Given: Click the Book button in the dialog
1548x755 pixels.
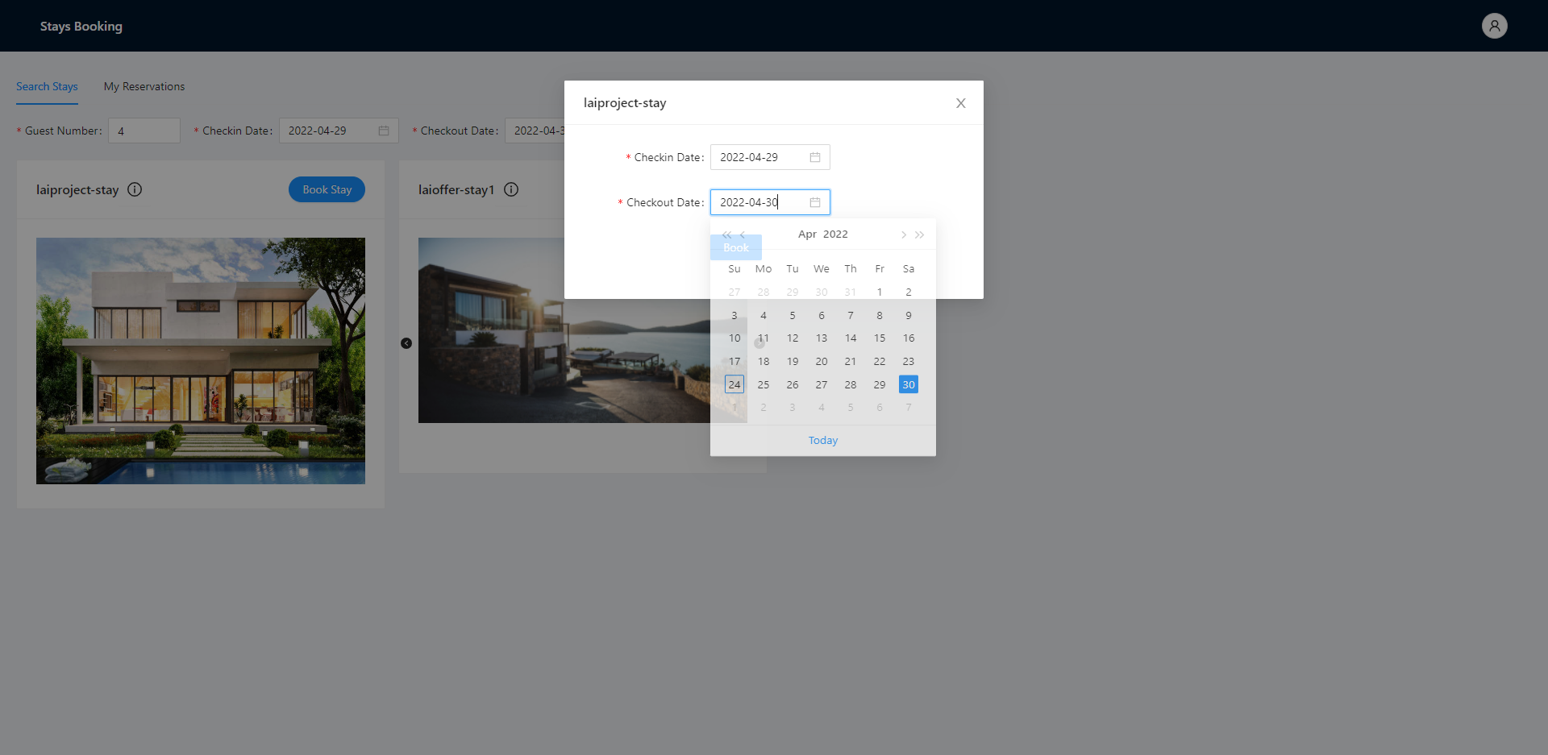Looking at the screenshot, I should coord(734,247).
